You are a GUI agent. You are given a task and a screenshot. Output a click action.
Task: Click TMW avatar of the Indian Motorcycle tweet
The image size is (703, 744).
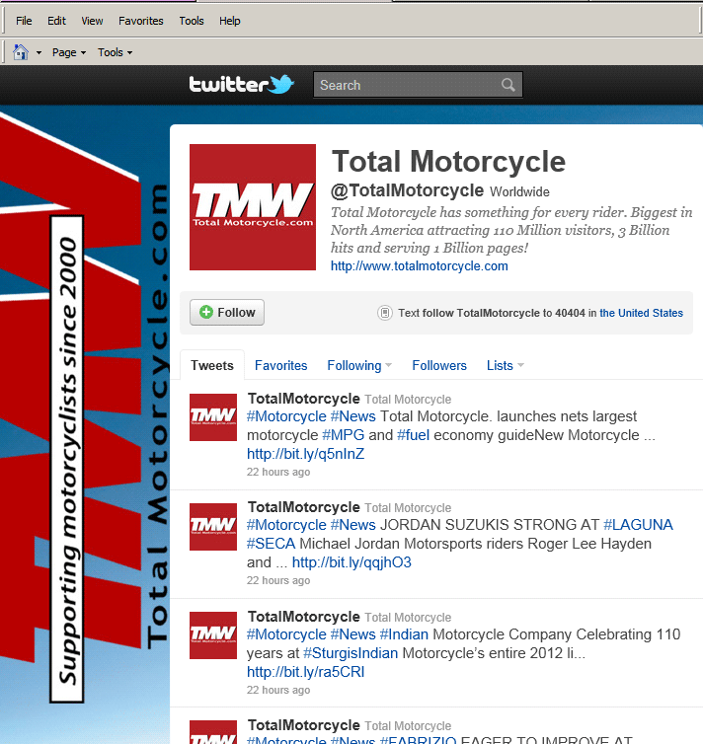[213, 635]
